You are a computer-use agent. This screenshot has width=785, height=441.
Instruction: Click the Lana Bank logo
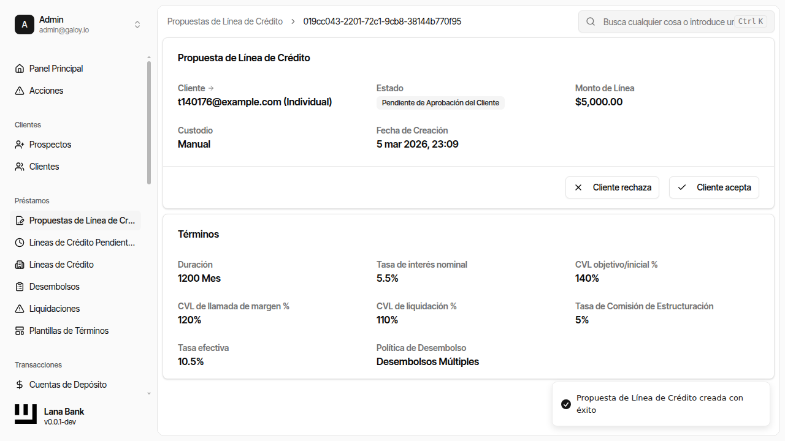click(26, 415)
